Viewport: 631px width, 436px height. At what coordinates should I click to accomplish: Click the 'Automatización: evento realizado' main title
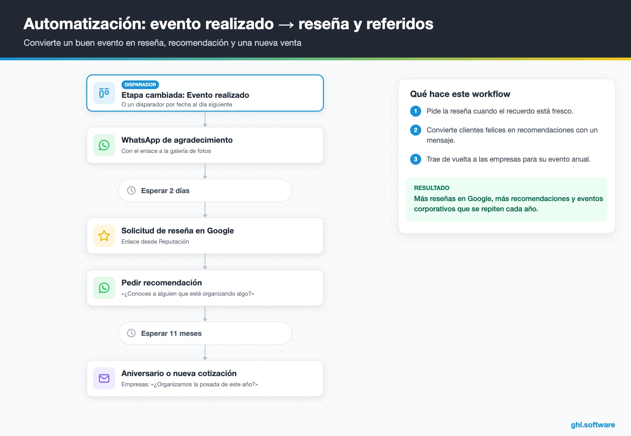(x=228, y=24)
